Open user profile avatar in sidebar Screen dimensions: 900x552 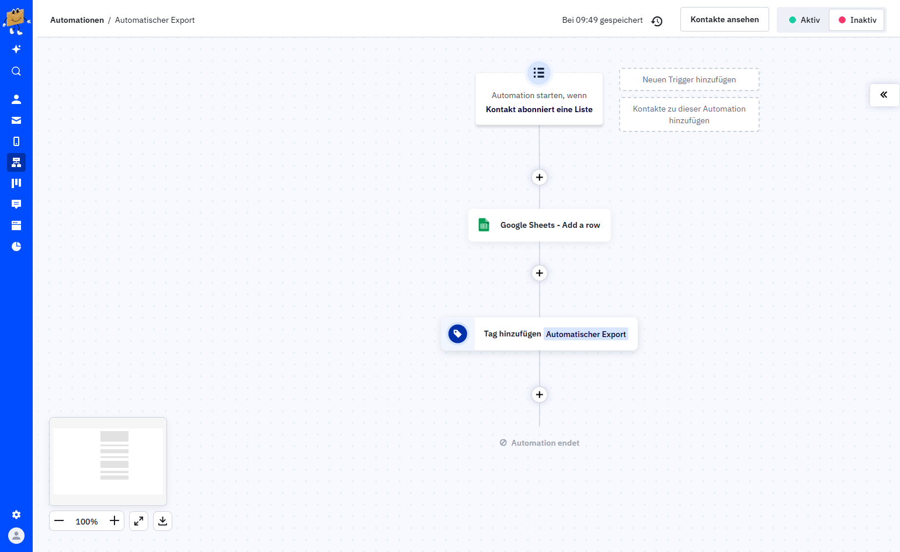pos(16,536)
